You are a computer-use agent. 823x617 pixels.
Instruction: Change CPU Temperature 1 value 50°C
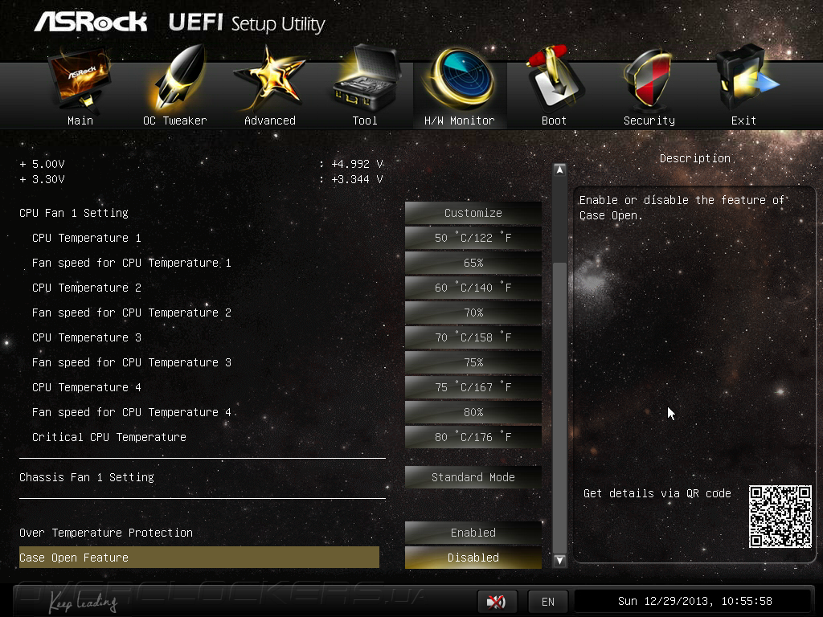click(x=473, y=238)
